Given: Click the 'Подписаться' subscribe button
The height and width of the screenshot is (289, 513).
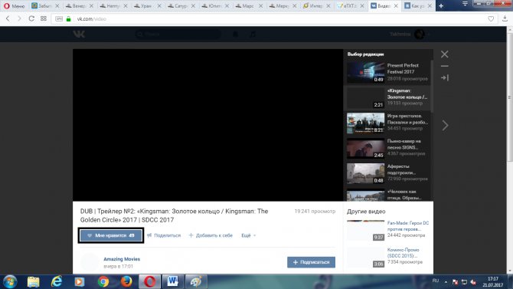Looking at the screenshot, I should 311,262.
